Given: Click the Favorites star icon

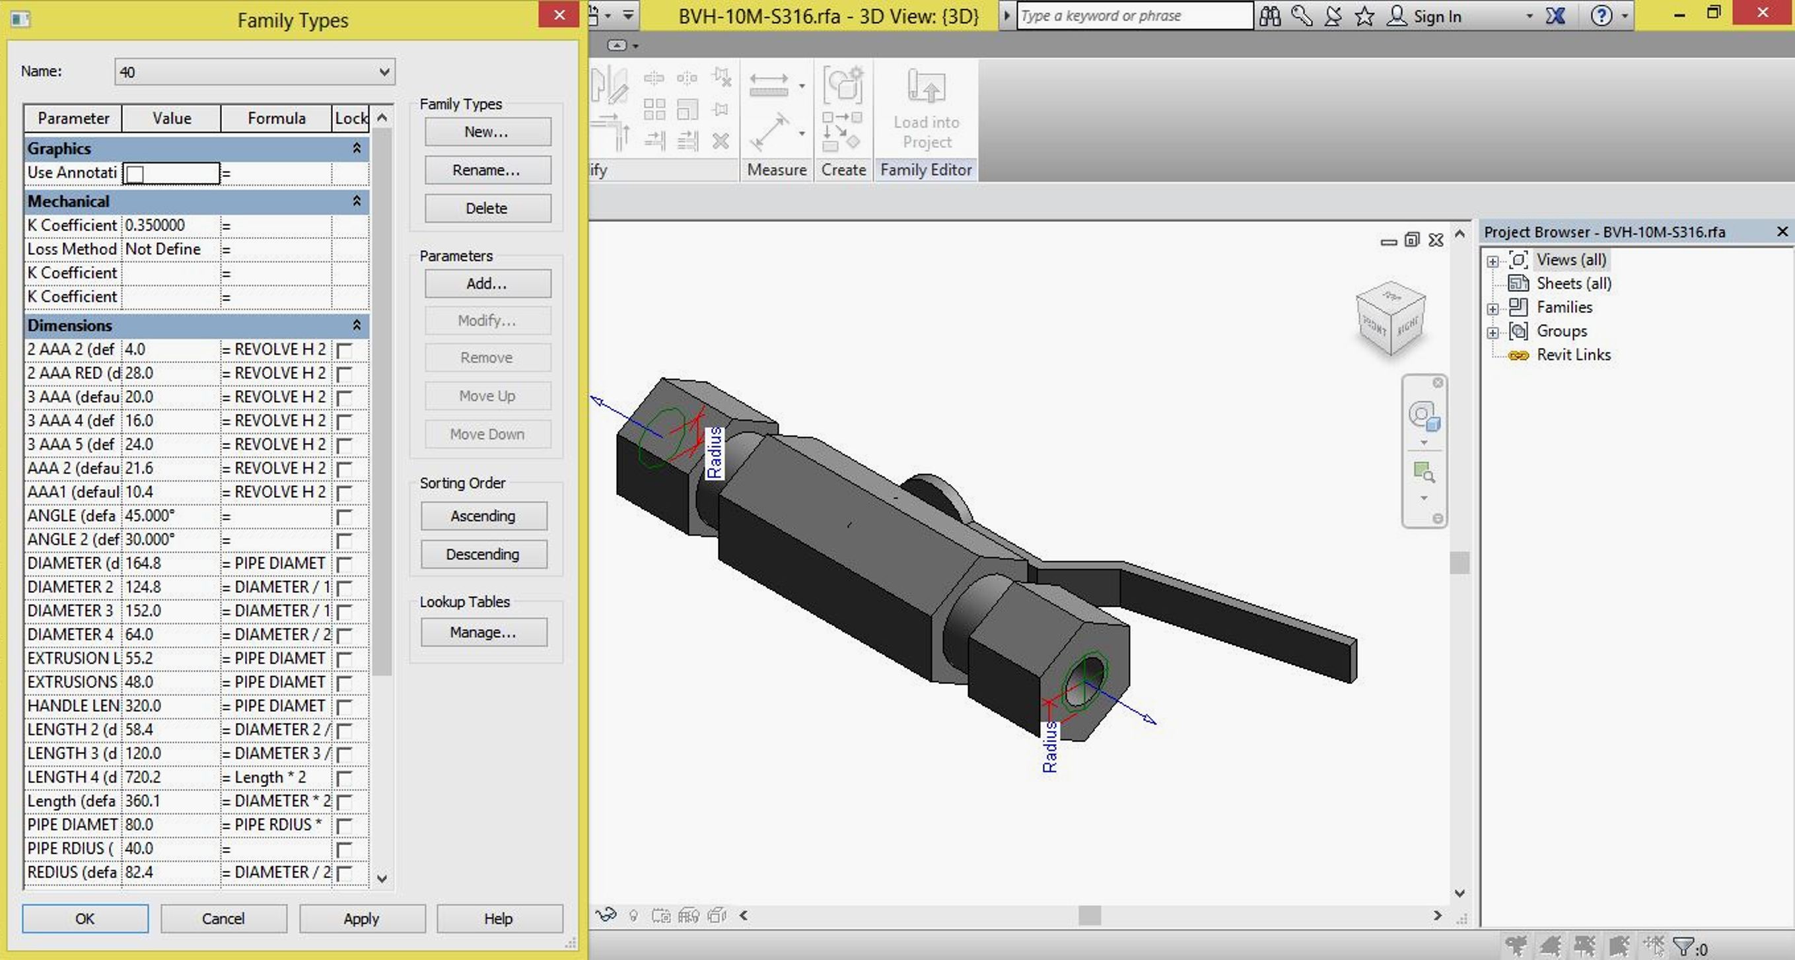Looking at the screenshot, I should pyautogui.click(x=1364, y=16).
